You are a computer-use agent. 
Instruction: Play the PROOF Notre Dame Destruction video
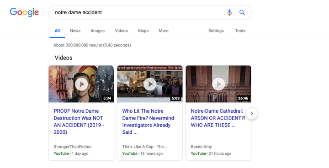pos(81,84)
